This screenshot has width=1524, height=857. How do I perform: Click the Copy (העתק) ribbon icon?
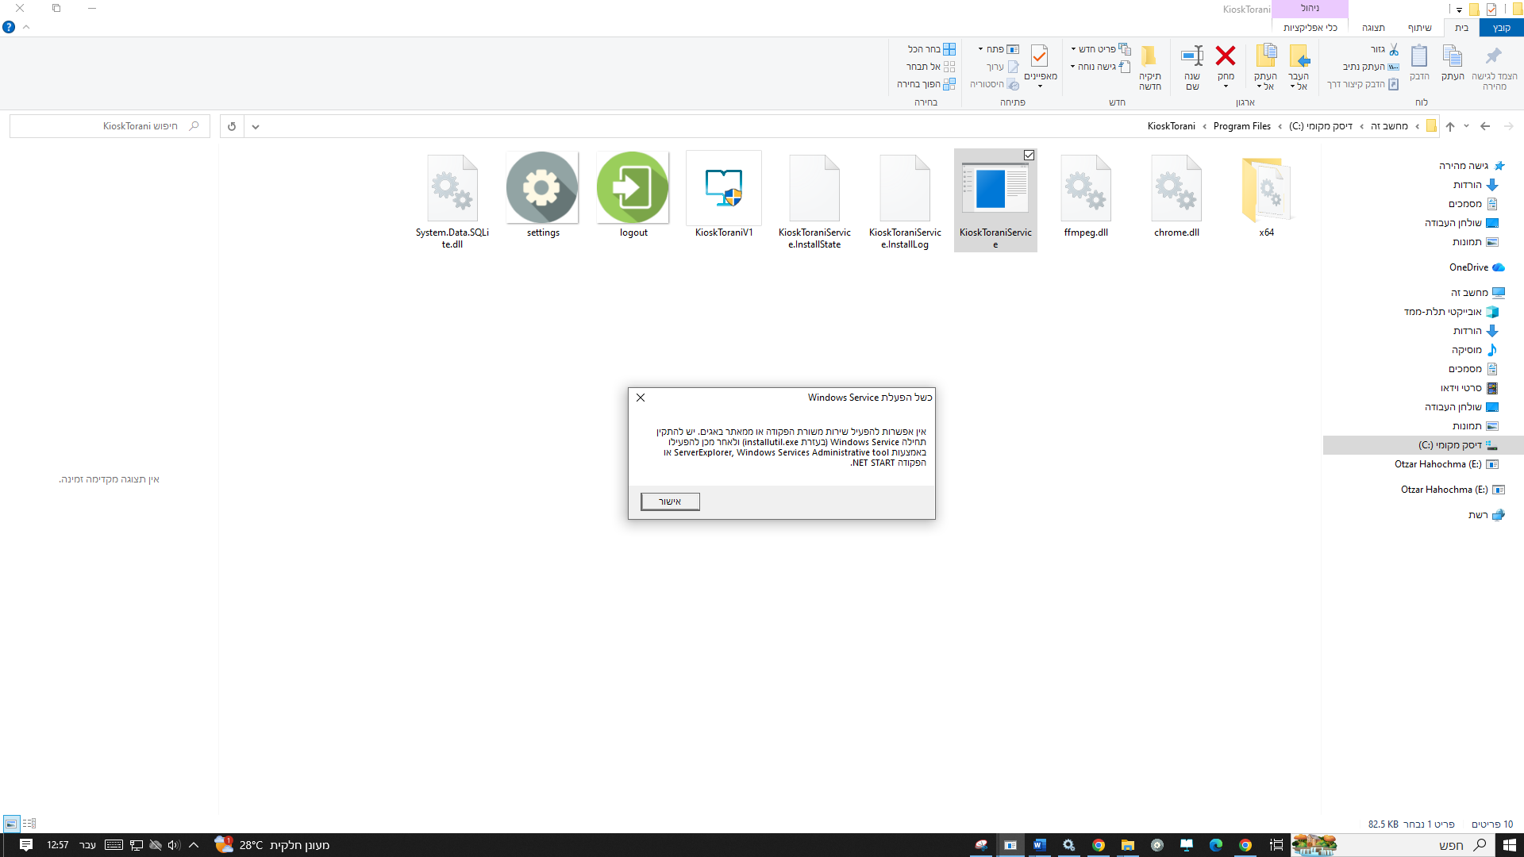(1453, 56)
